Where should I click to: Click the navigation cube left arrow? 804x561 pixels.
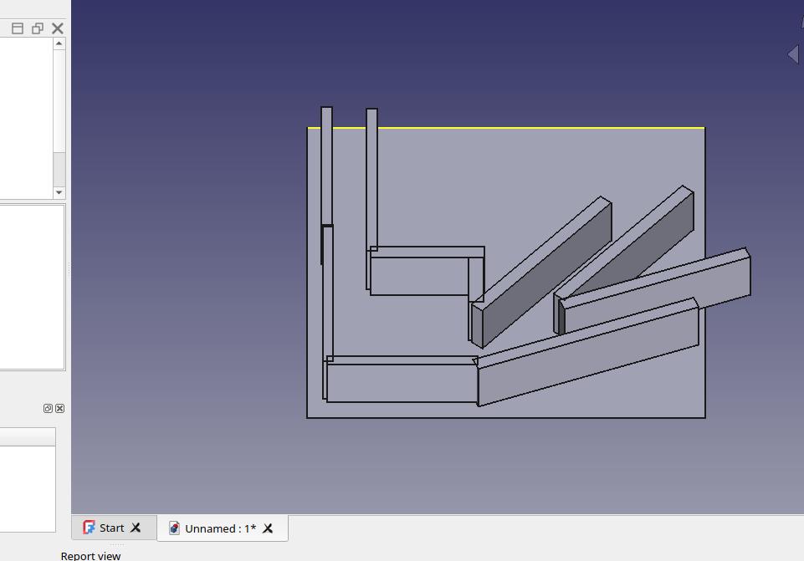[793, 54]
